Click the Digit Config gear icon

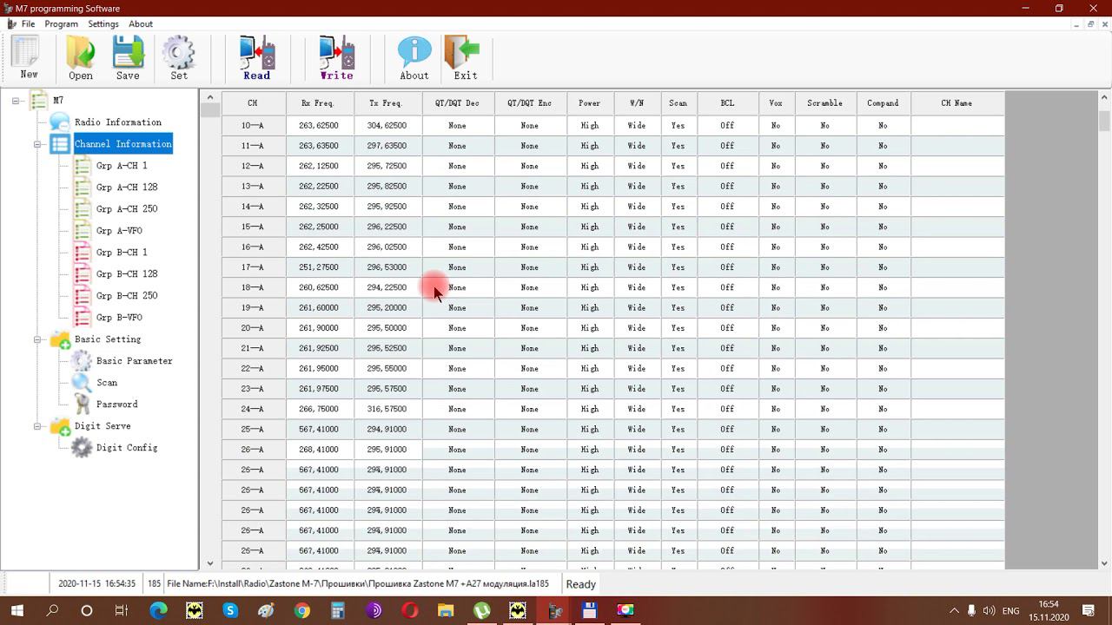click(82, 448)
